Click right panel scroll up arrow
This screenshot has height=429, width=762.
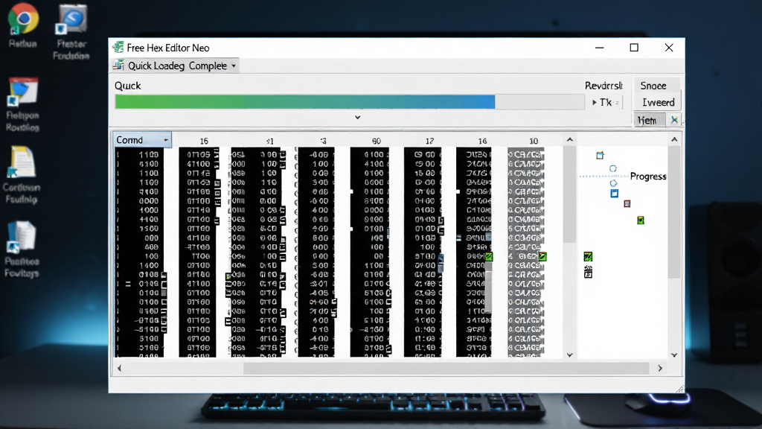tap(674, 139)
